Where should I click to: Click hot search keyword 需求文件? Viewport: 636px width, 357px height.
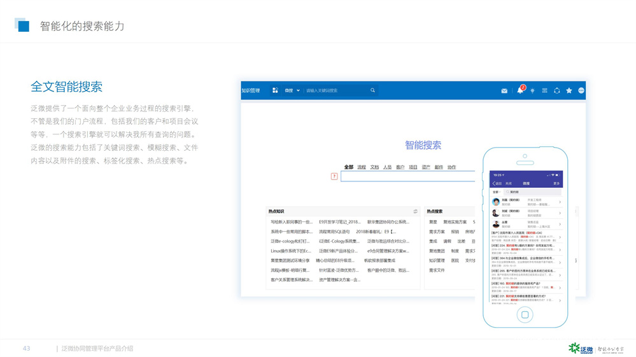(437, 270)
